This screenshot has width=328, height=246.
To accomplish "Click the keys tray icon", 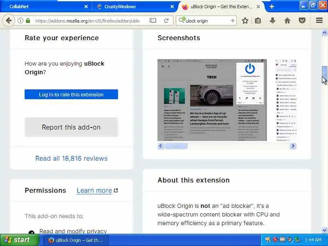I will click(x=268, y=240).
